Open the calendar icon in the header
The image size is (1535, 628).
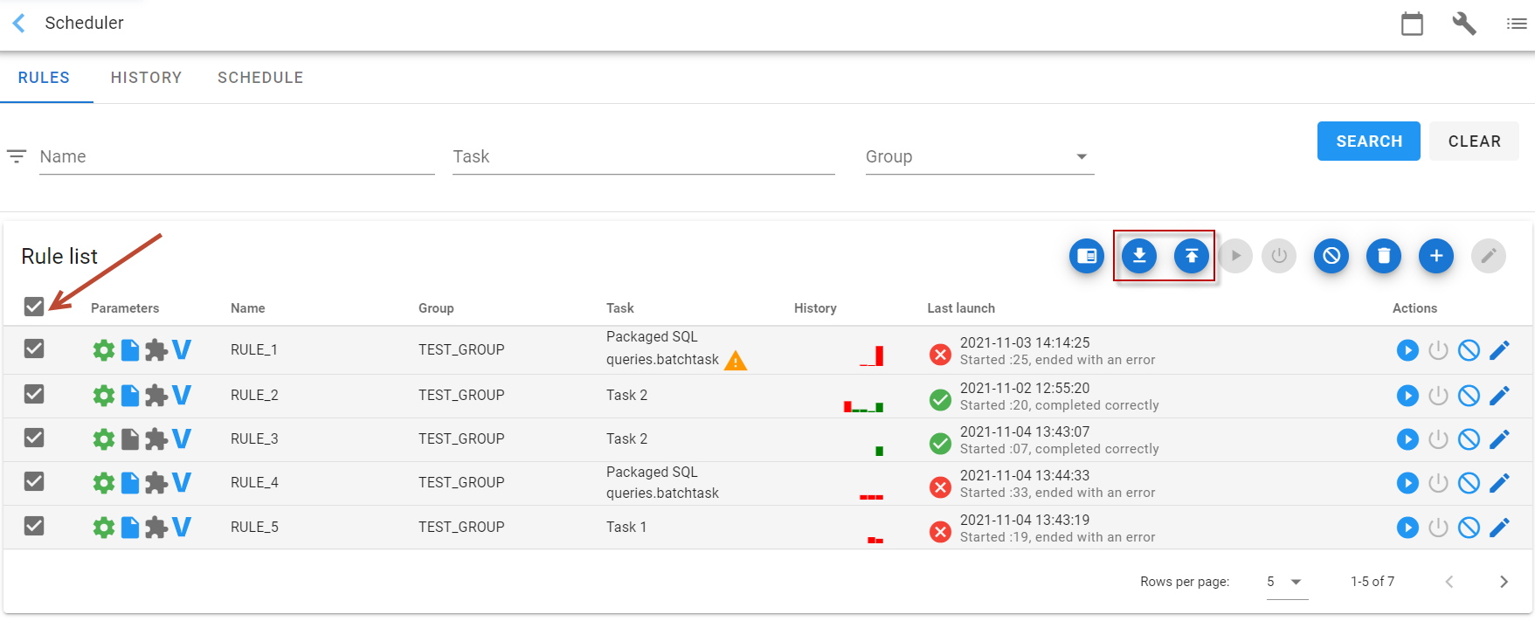(1412, 24)
